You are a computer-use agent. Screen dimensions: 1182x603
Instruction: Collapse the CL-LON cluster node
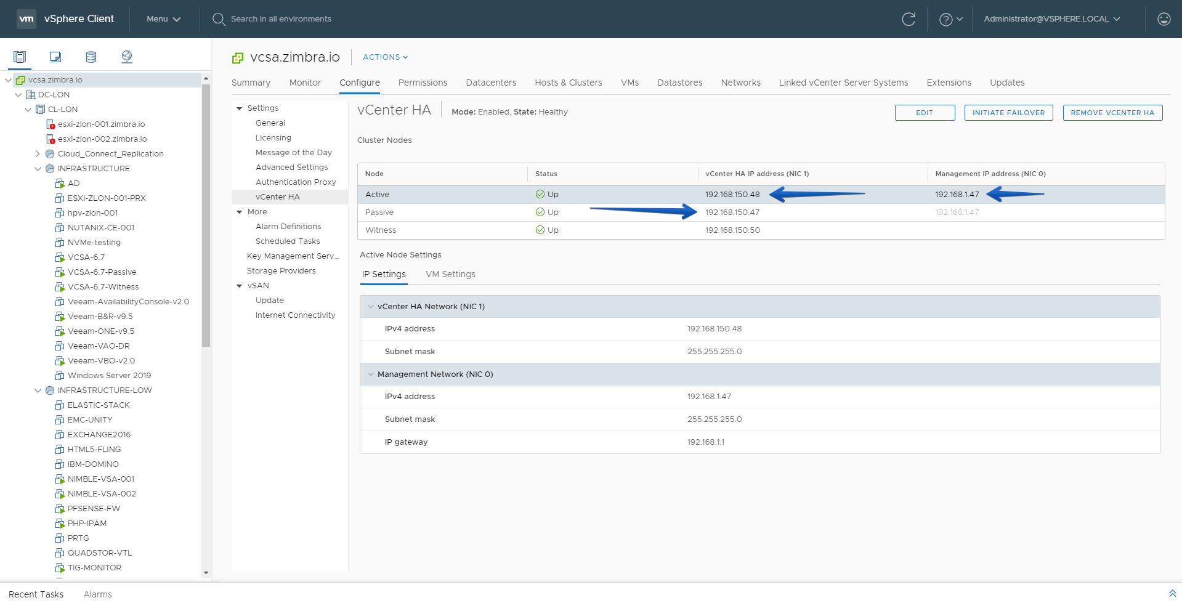click(x=28, y=110)
